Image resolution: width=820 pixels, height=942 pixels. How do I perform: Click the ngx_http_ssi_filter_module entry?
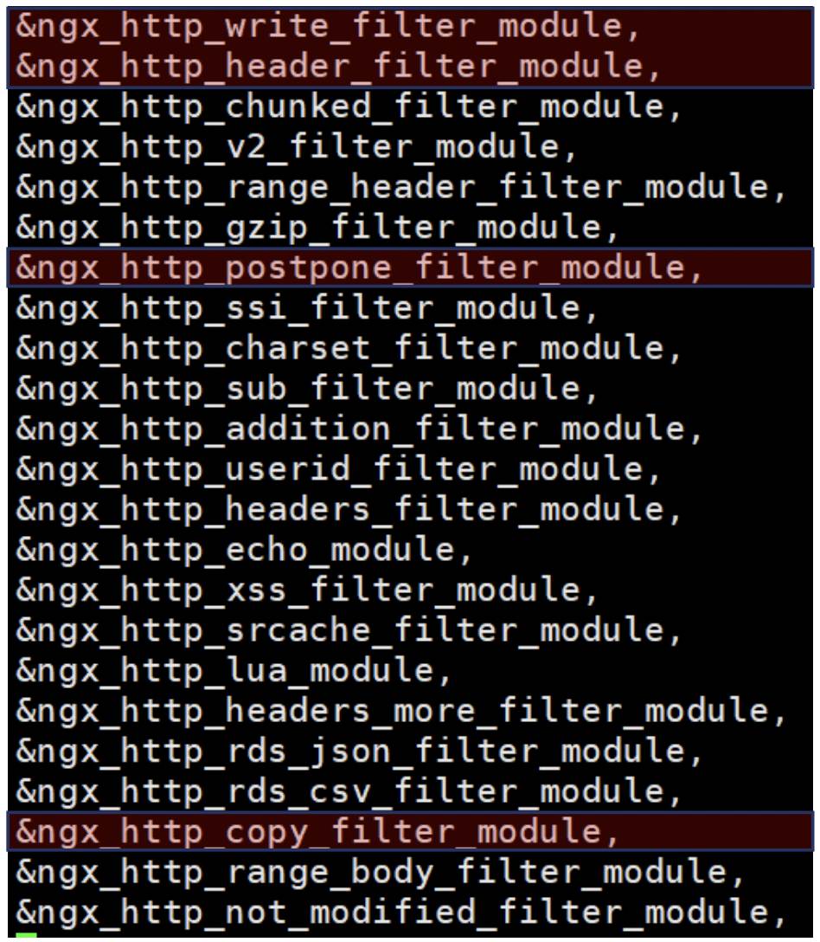point(307,309)
